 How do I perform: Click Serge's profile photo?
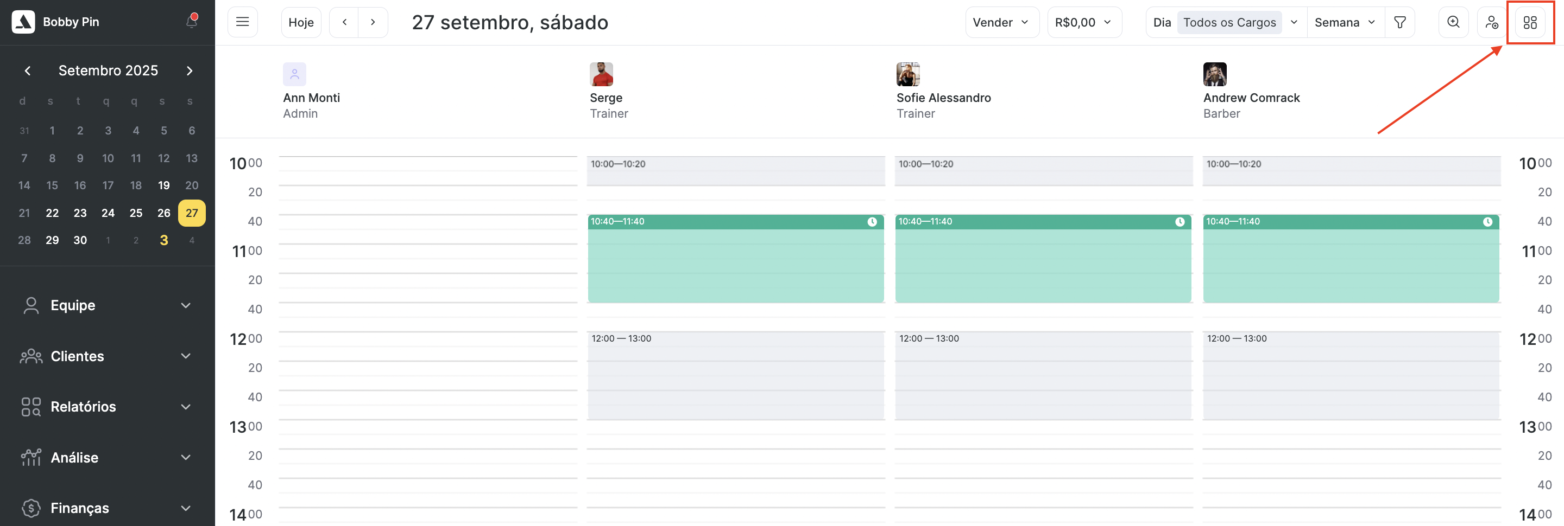(x=601, y=74)
